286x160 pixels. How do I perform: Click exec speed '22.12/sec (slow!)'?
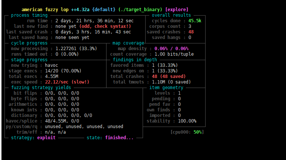pos(67,82)
